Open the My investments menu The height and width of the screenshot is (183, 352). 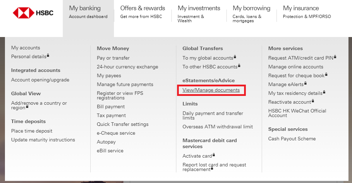click(x=199, y=12)
